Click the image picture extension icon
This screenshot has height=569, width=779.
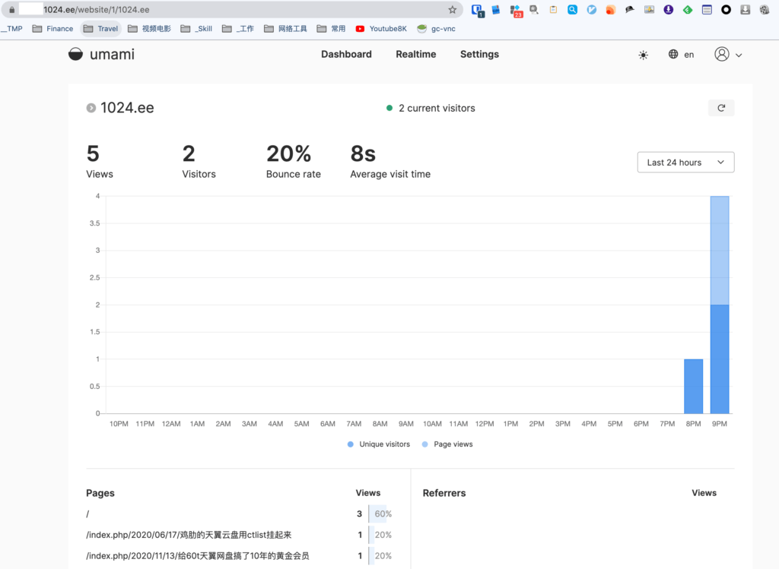pos(649,9)
